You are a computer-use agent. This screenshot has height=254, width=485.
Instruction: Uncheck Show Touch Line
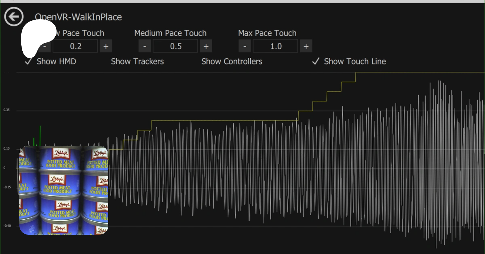coord(316,62)
